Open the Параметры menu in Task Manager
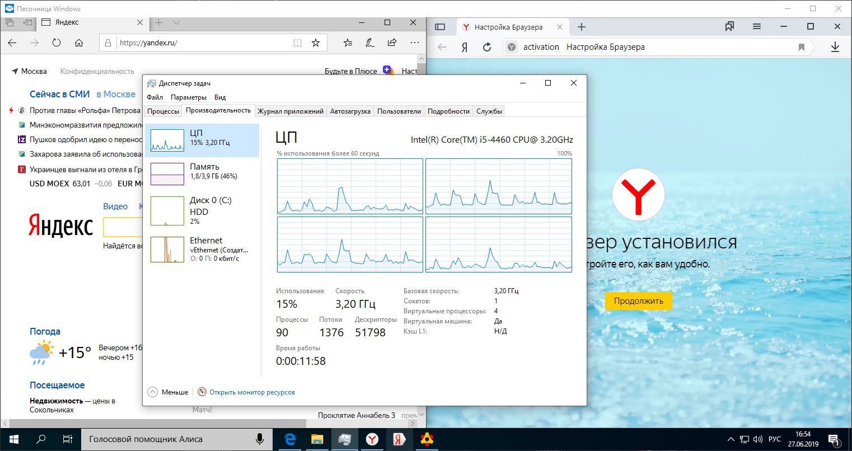The width and height of the screenshot is (852, 451). [x=189, y=97]
